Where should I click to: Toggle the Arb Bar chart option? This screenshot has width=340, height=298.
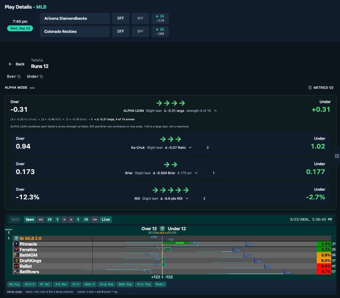point(61,284)
